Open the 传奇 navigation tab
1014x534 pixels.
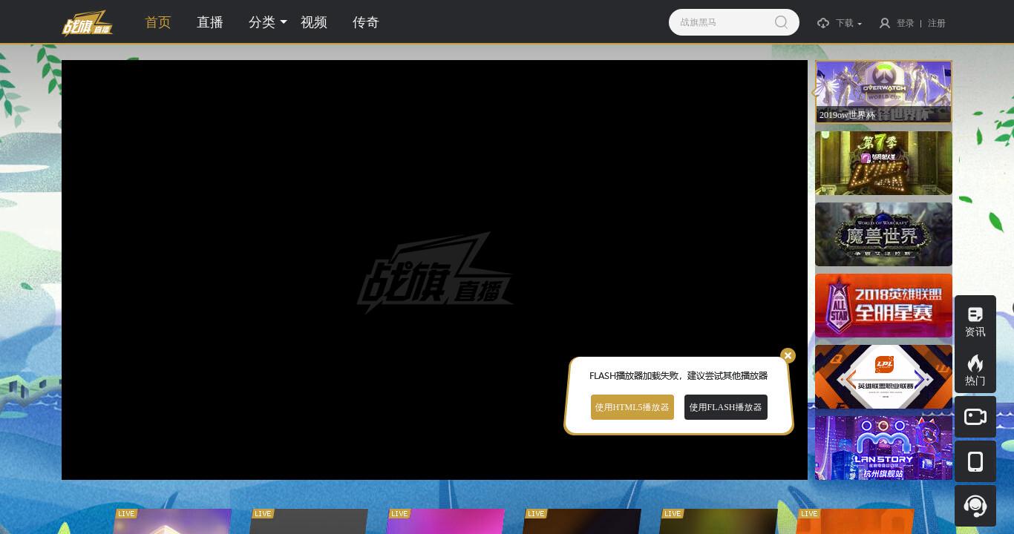click(x=366, y=22)
